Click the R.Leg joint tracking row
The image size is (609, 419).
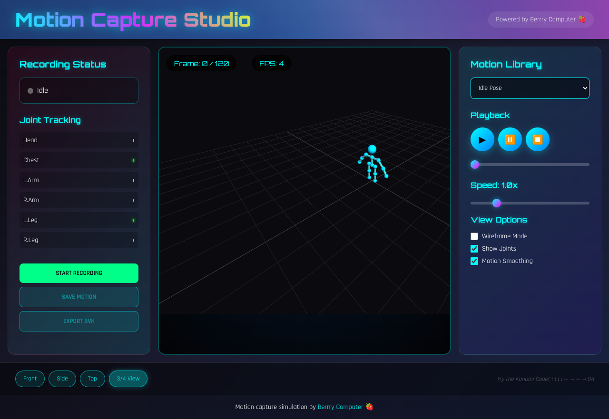79,240
